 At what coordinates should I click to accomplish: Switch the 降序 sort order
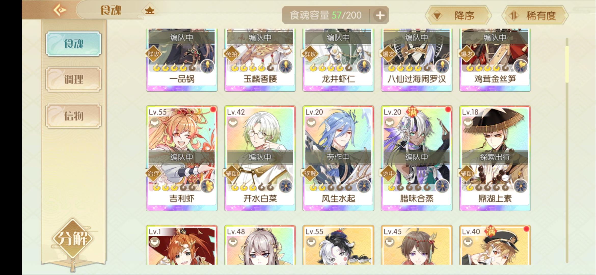[x=458, y=16]
